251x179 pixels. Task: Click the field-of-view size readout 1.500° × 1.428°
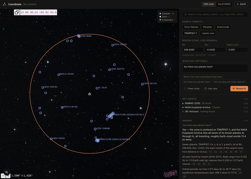(22, 176)
